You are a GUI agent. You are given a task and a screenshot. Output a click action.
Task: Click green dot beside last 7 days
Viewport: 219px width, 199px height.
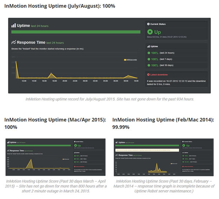(x=149, y=59)
